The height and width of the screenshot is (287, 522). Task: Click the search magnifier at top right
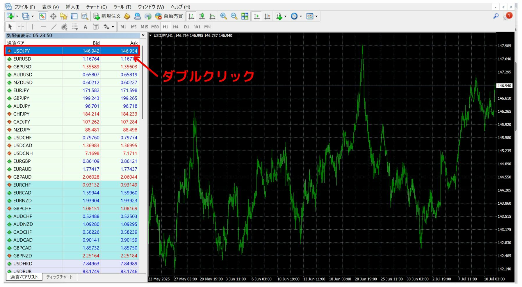(496, 16)
